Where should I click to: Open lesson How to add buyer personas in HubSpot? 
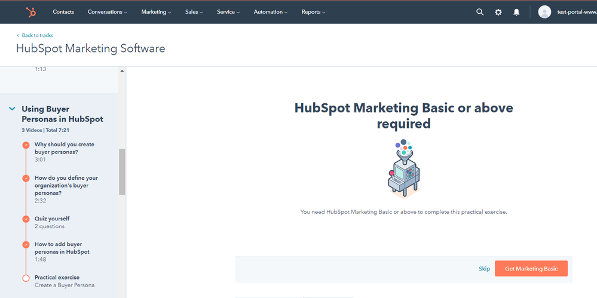pyautogui.click(x=62, y=248)
